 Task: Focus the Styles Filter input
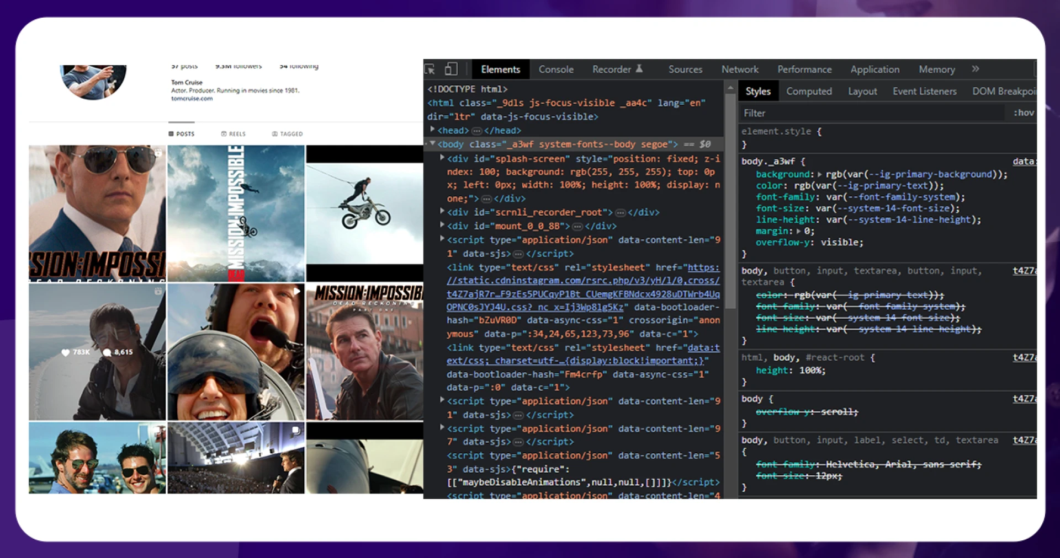click(x=872, y=113)
